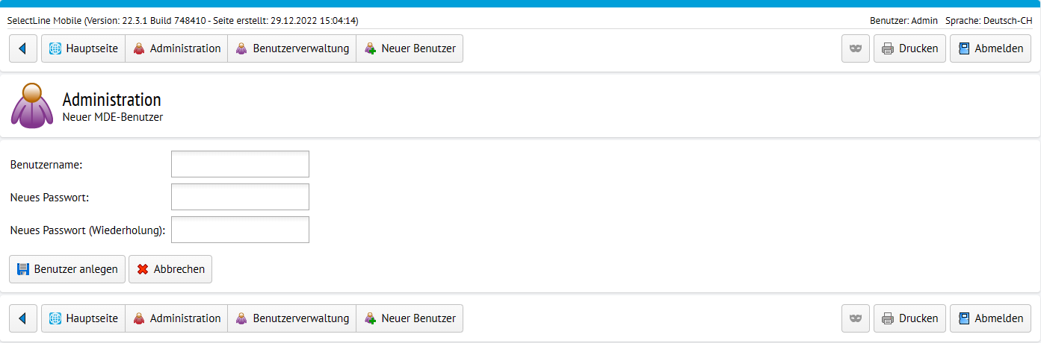Viewport: 1041px width, 343px height.
Task: Open Benutzerverwaltung in the bottom breadcrumb
Action: (x=292, y=318)
